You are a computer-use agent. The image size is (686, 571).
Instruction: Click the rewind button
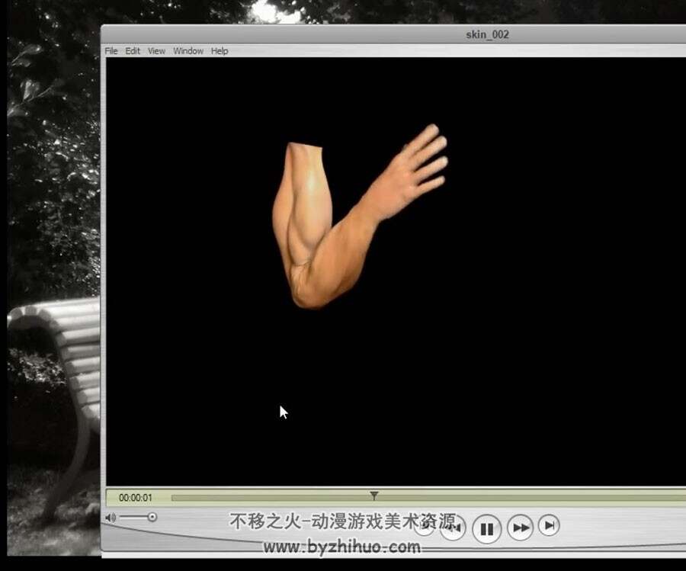(453, 528)
